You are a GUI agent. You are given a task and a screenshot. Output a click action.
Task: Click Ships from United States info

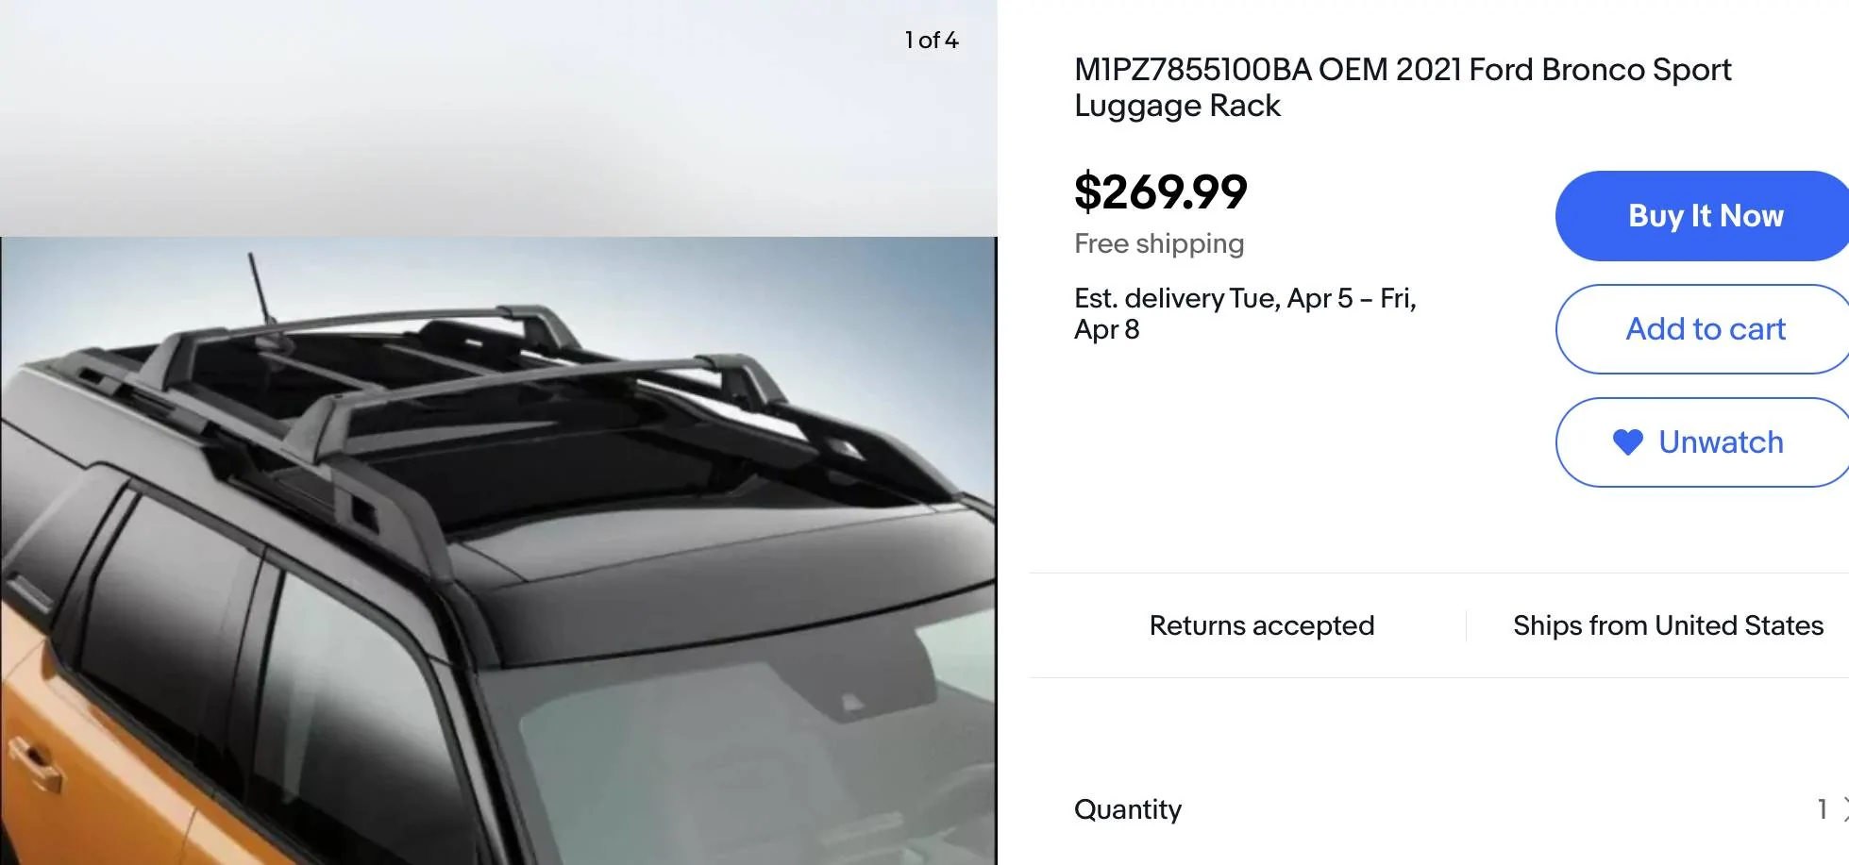click(x=1667, y=625)
